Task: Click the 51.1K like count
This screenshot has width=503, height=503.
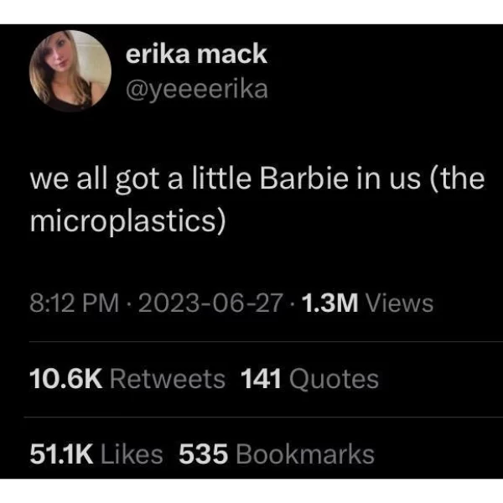Action: (x=61, y=454)
